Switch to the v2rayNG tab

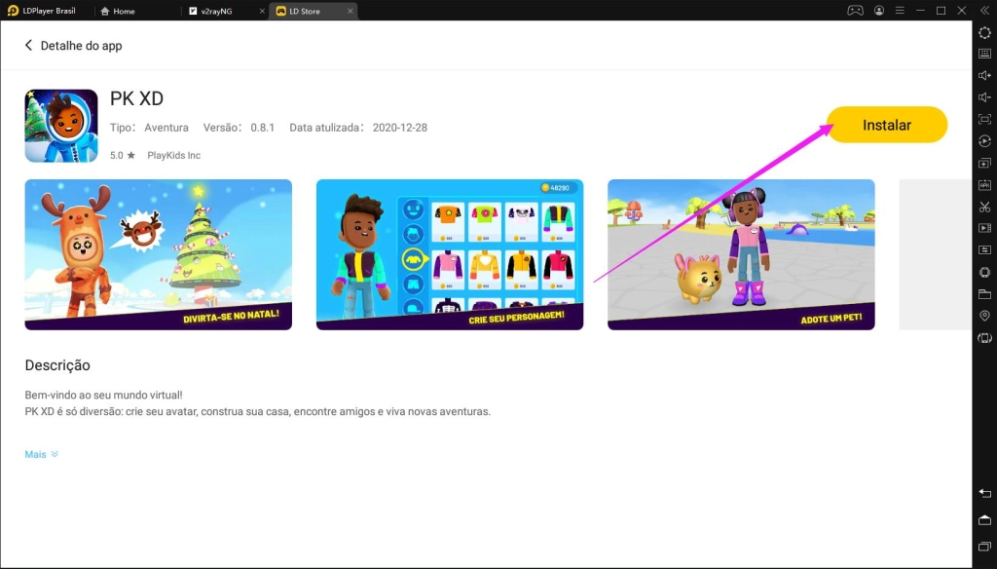pyautogui.click(x=214, y=11)
